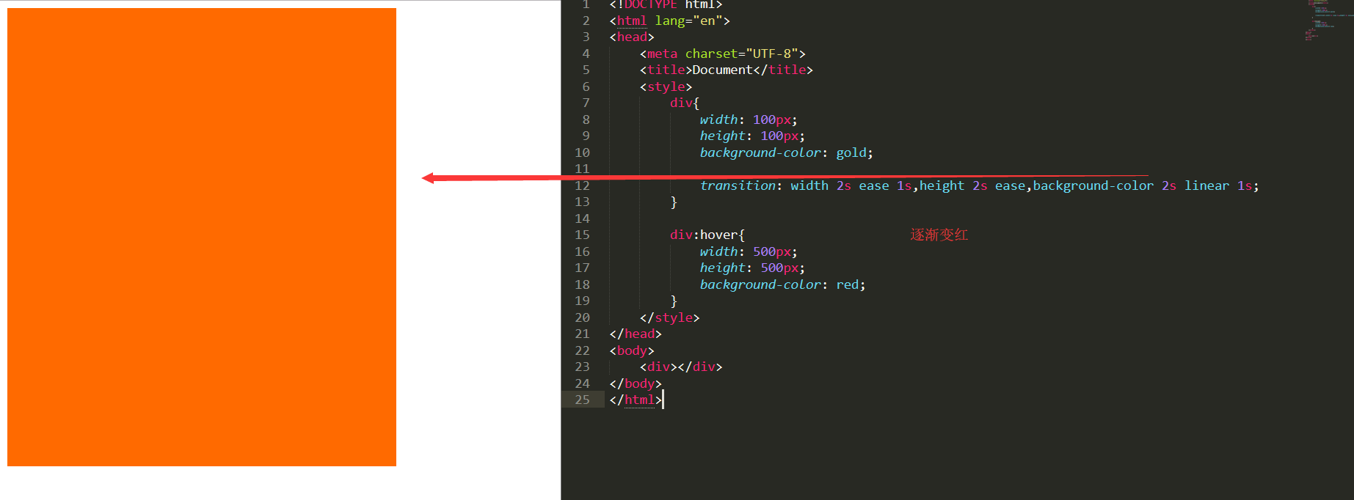Click line number 25 in the gutter
The image size is (1354, 500).
[582, 400]
